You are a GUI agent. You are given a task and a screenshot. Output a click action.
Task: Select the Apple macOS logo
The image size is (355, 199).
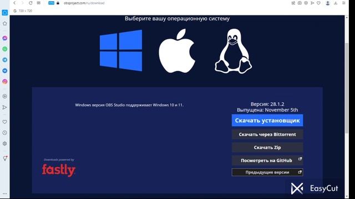177,51
